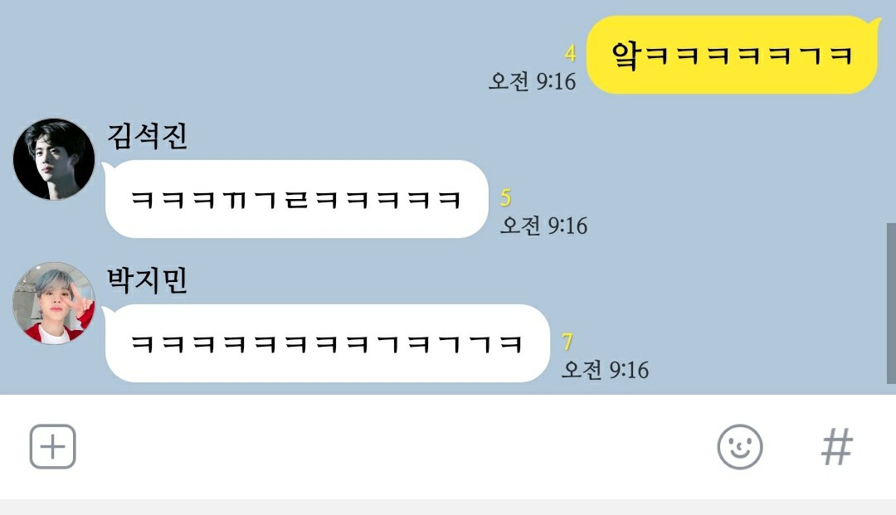The width and height of the screenshot is (896, 515).
Task: Open the emoticon picker smiley icon
Action: [x=739, y=446]
